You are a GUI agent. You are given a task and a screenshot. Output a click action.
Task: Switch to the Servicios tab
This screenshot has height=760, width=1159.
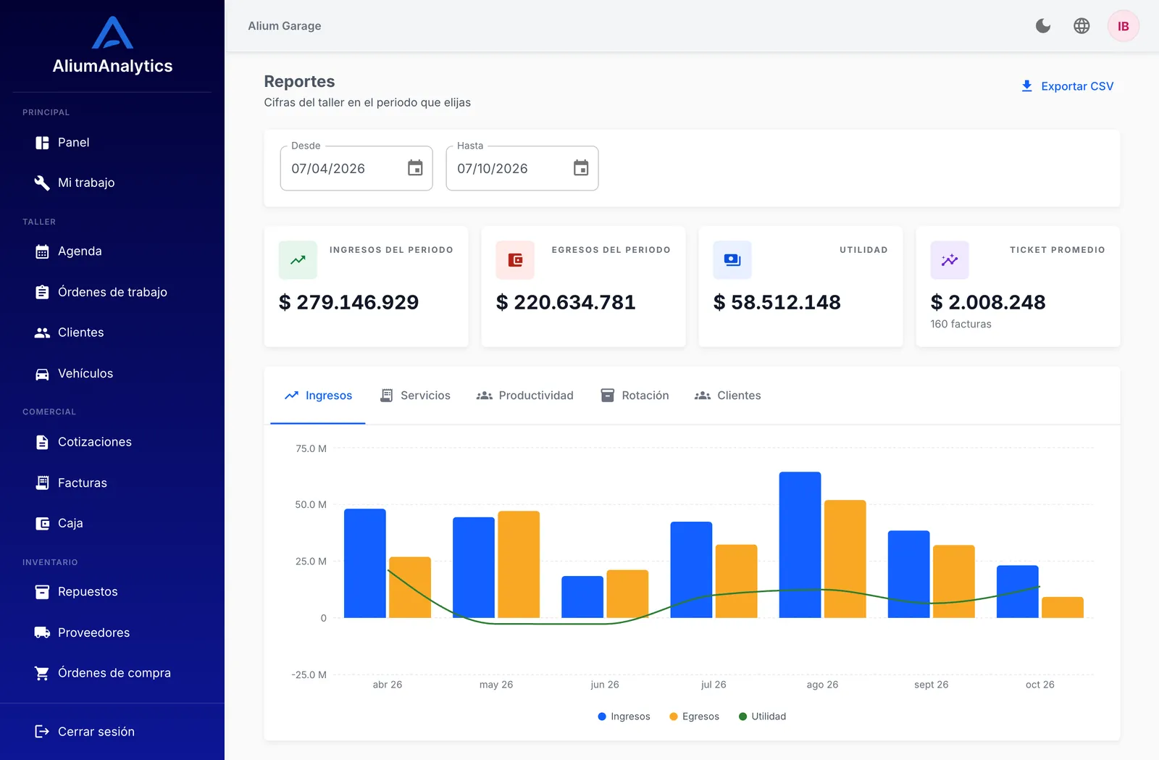click(x=415, y=396)
